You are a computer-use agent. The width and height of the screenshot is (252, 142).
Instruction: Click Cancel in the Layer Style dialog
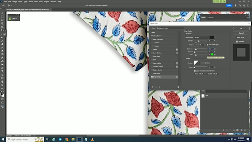click(241, 33)
